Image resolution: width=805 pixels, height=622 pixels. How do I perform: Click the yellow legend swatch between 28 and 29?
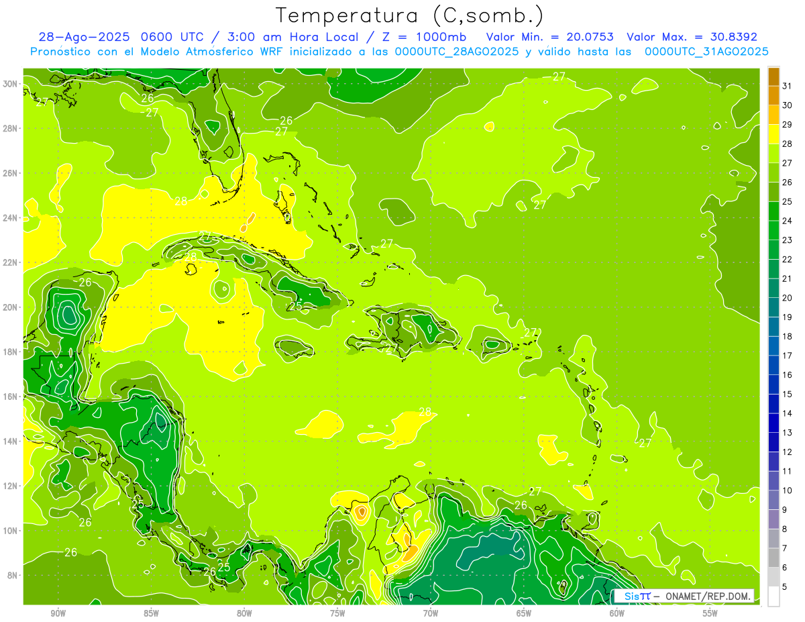click(x=773, y=134)
